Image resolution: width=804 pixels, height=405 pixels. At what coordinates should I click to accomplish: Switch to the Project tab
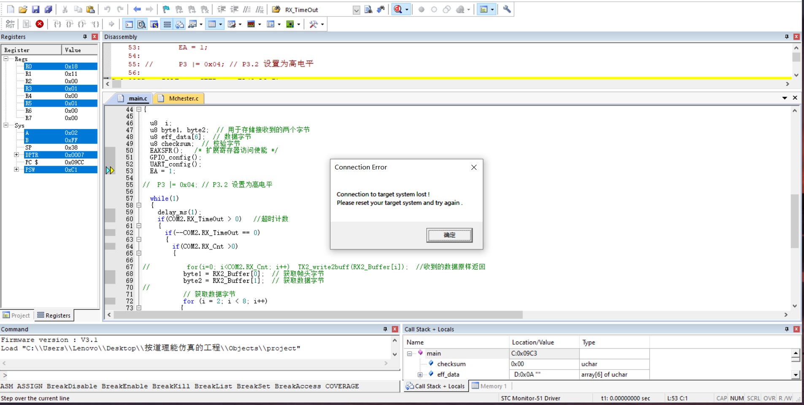coord(16,316)
